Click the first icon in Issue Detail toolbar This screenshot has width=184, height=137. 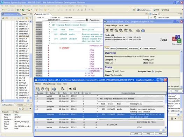107,30
